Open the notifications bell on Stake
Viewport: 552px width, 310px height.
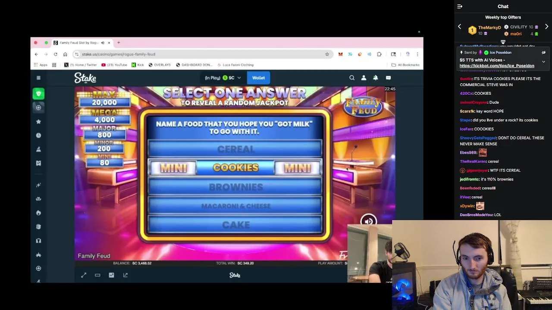(376, 78)
